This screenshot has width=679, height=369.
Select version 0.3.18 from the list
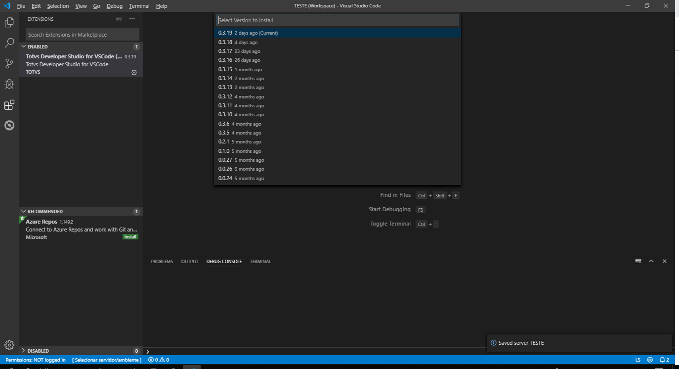338,42
